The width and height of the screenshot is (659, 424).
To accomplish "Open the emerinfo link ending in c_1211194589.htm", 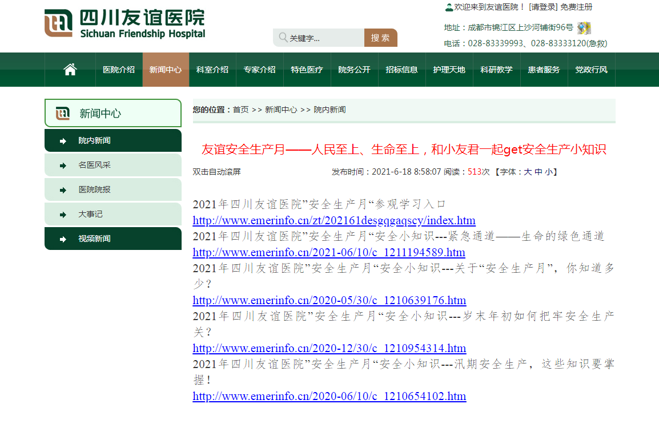I will pyautogui.click(x=329, y=252).
